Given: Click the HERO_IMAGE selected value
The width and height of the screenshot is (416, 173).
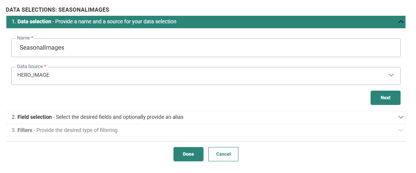Looking at the screenshot, I should pos(33,75).
